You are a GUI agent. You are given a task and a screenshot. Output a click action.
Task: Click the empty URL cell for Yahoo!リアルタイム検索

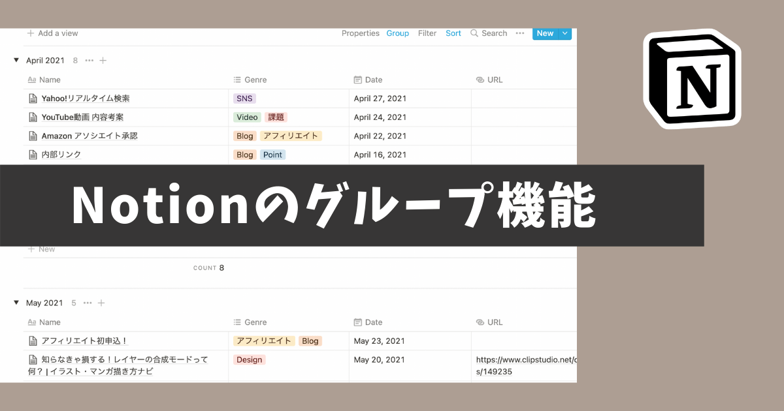pos(525,99)
